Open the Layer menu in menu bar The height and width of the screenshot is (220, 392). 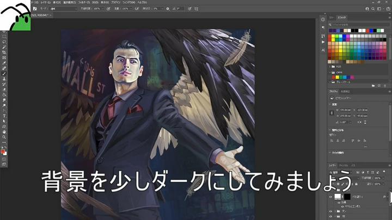[x=46, y=2]
